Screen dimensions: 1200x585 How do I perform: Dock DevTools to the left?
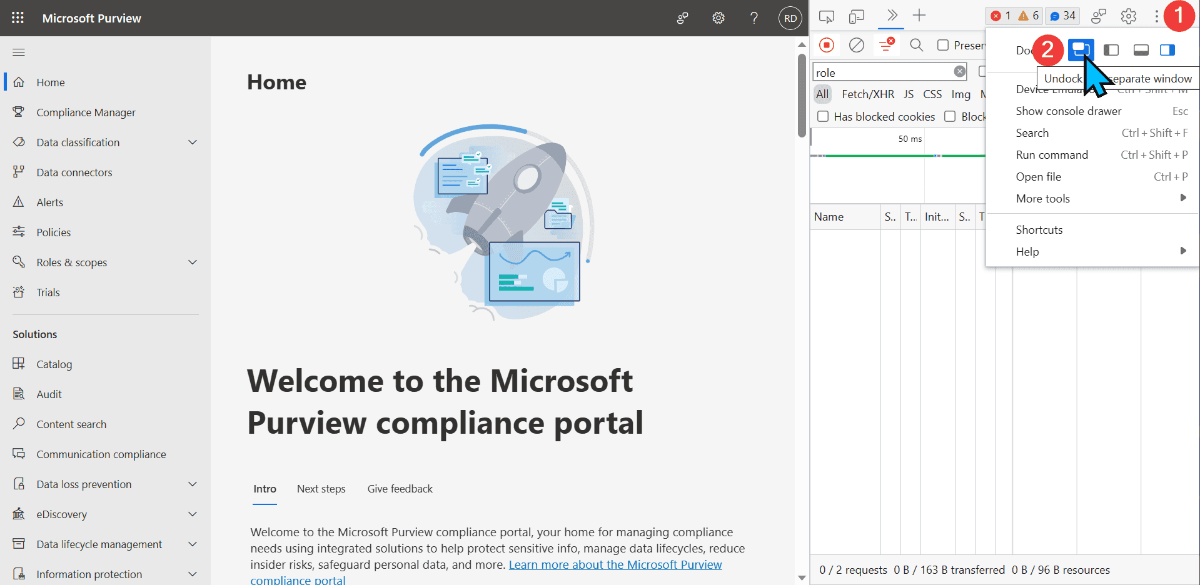pyautogui.click(x=1111, y=50)
